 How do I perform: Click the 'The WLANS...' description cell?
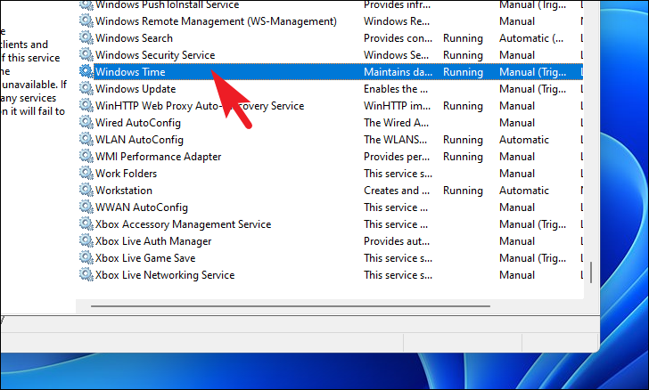click(395, 140)
